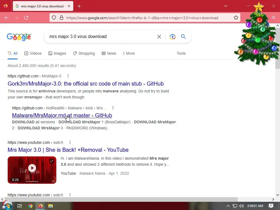The image size is (280, 210).
Task: Click vertical scrollbar up arrow
Action: point(278,25)
